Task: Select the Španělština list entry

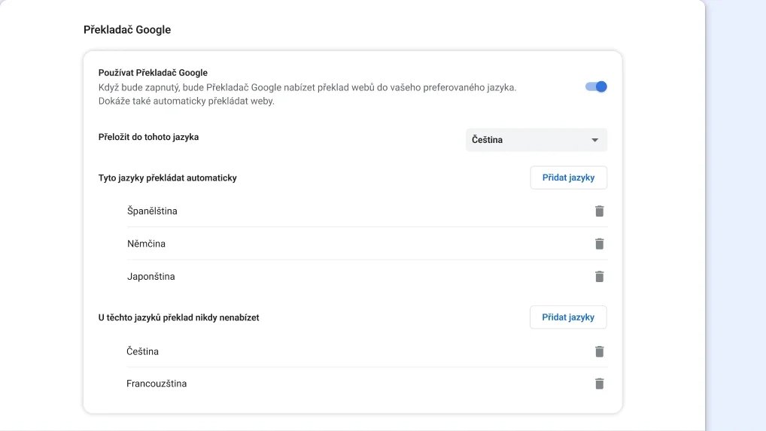Action: [152, 211]
